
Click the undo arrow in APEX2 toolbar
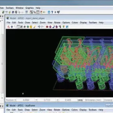[39, 27]
